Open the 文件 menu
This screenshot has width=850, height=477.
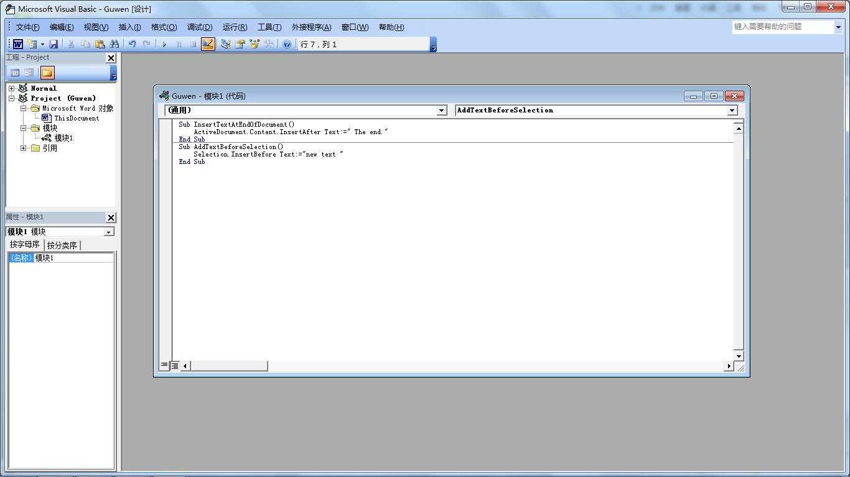27,27
